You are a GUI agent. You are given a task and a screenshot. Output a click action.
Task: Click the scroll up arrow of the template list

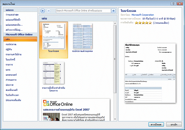(115, 23)
